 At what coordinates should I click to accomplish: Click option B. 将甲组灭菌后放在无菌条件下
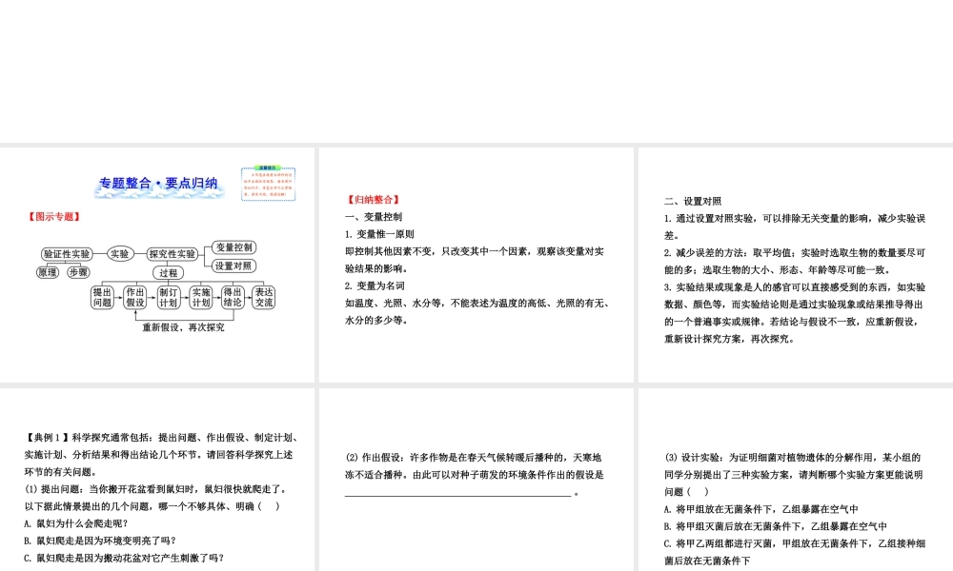click(x=775, y=526)
